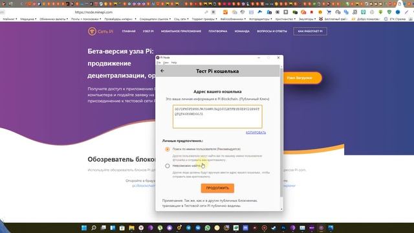Open Microsoft Store from the taskbar

click(x=122, y=228)
